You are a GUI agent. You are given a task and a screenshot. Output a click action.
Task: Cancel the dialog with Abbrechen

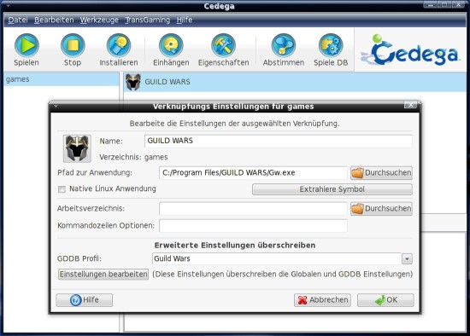tap(322, 300)
